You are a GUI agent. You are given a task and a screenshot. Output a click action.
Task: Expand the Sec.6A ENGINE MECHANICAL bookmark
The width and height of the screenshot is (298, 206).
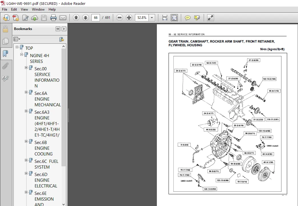26,92
